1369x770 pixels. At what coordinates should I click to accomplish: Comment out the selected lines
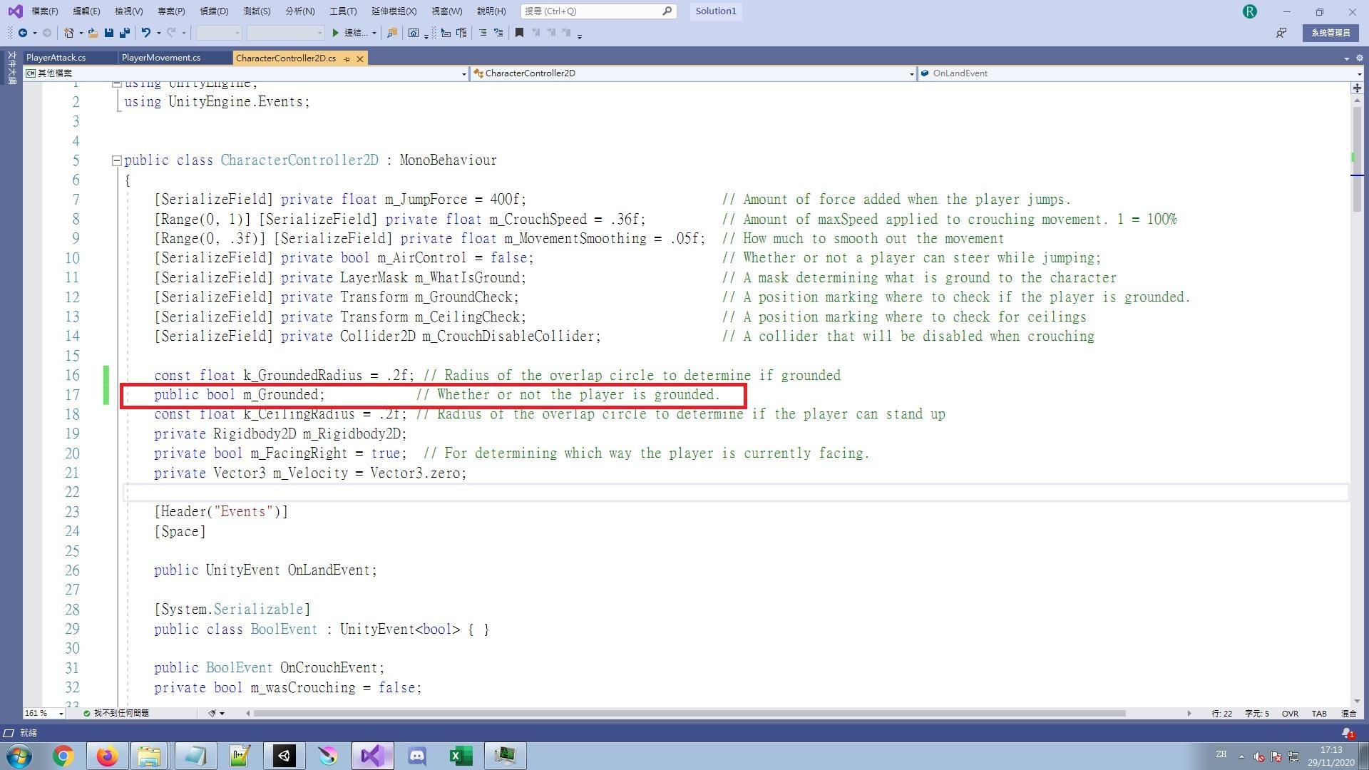(482, 33)
